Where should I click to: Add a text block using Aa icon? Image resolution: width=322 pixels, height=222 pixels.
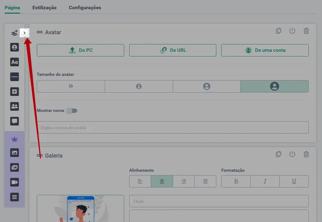pyautogui.click(x=14, y=62)
